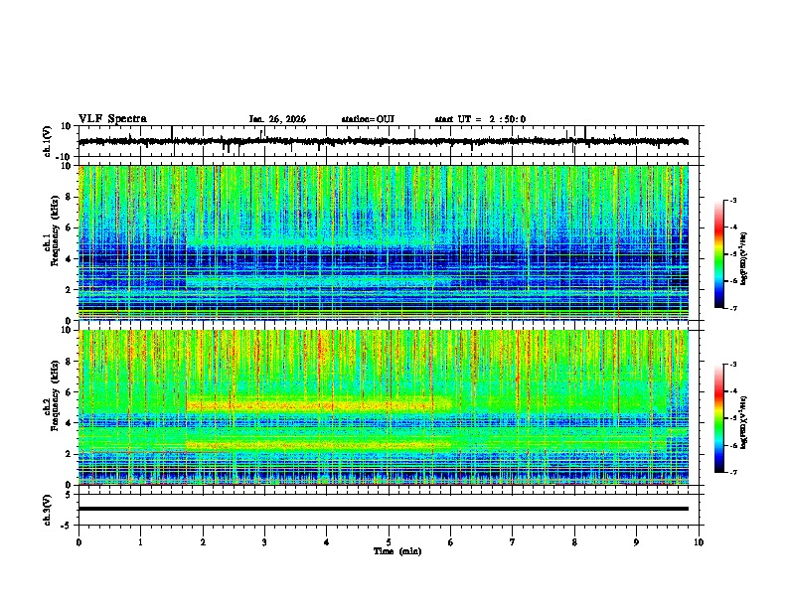This screenshot has width=787, height=608.
Task: Click the "0" label on the time axis
Action: pos(79,542)
